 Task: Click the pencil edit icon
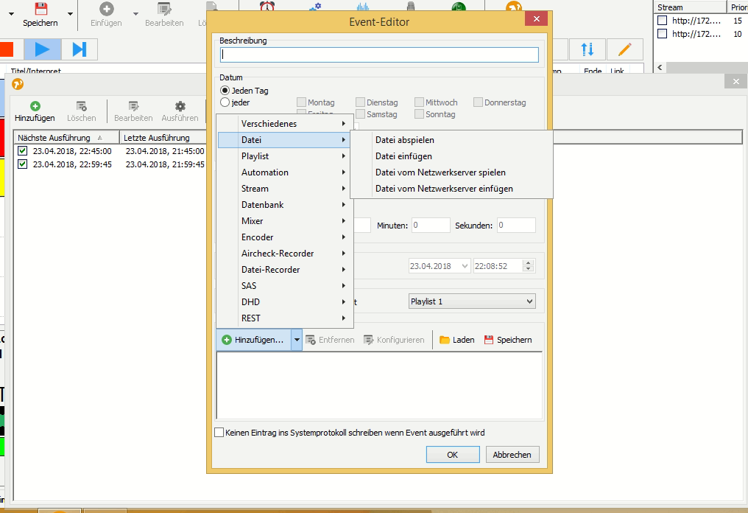click(625, 49)
